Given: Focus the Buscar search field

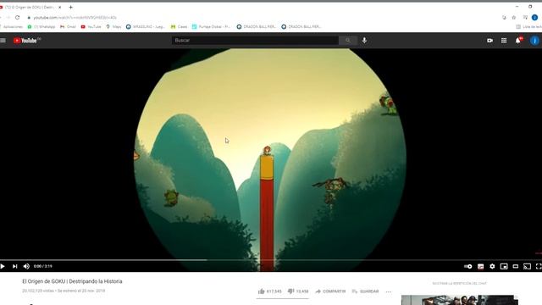Looking at the screenshot, I should click(255, 41).
